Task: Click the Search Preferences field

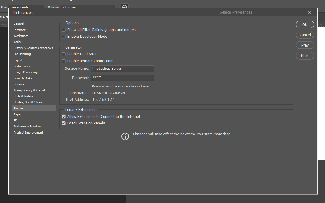Action: coord(259,12)
